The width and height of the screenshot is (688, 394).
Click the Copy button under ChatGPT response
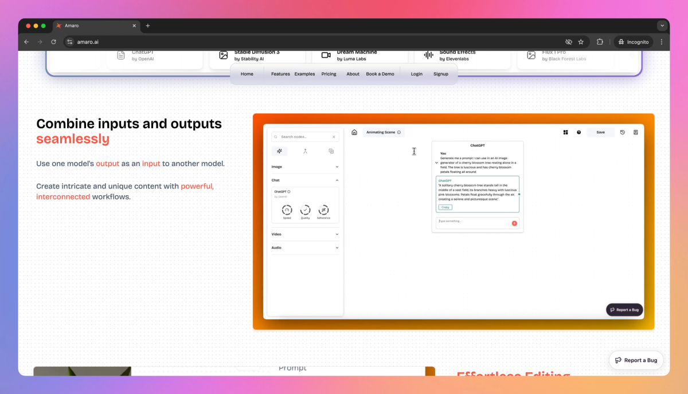click(x=445, y=207)
